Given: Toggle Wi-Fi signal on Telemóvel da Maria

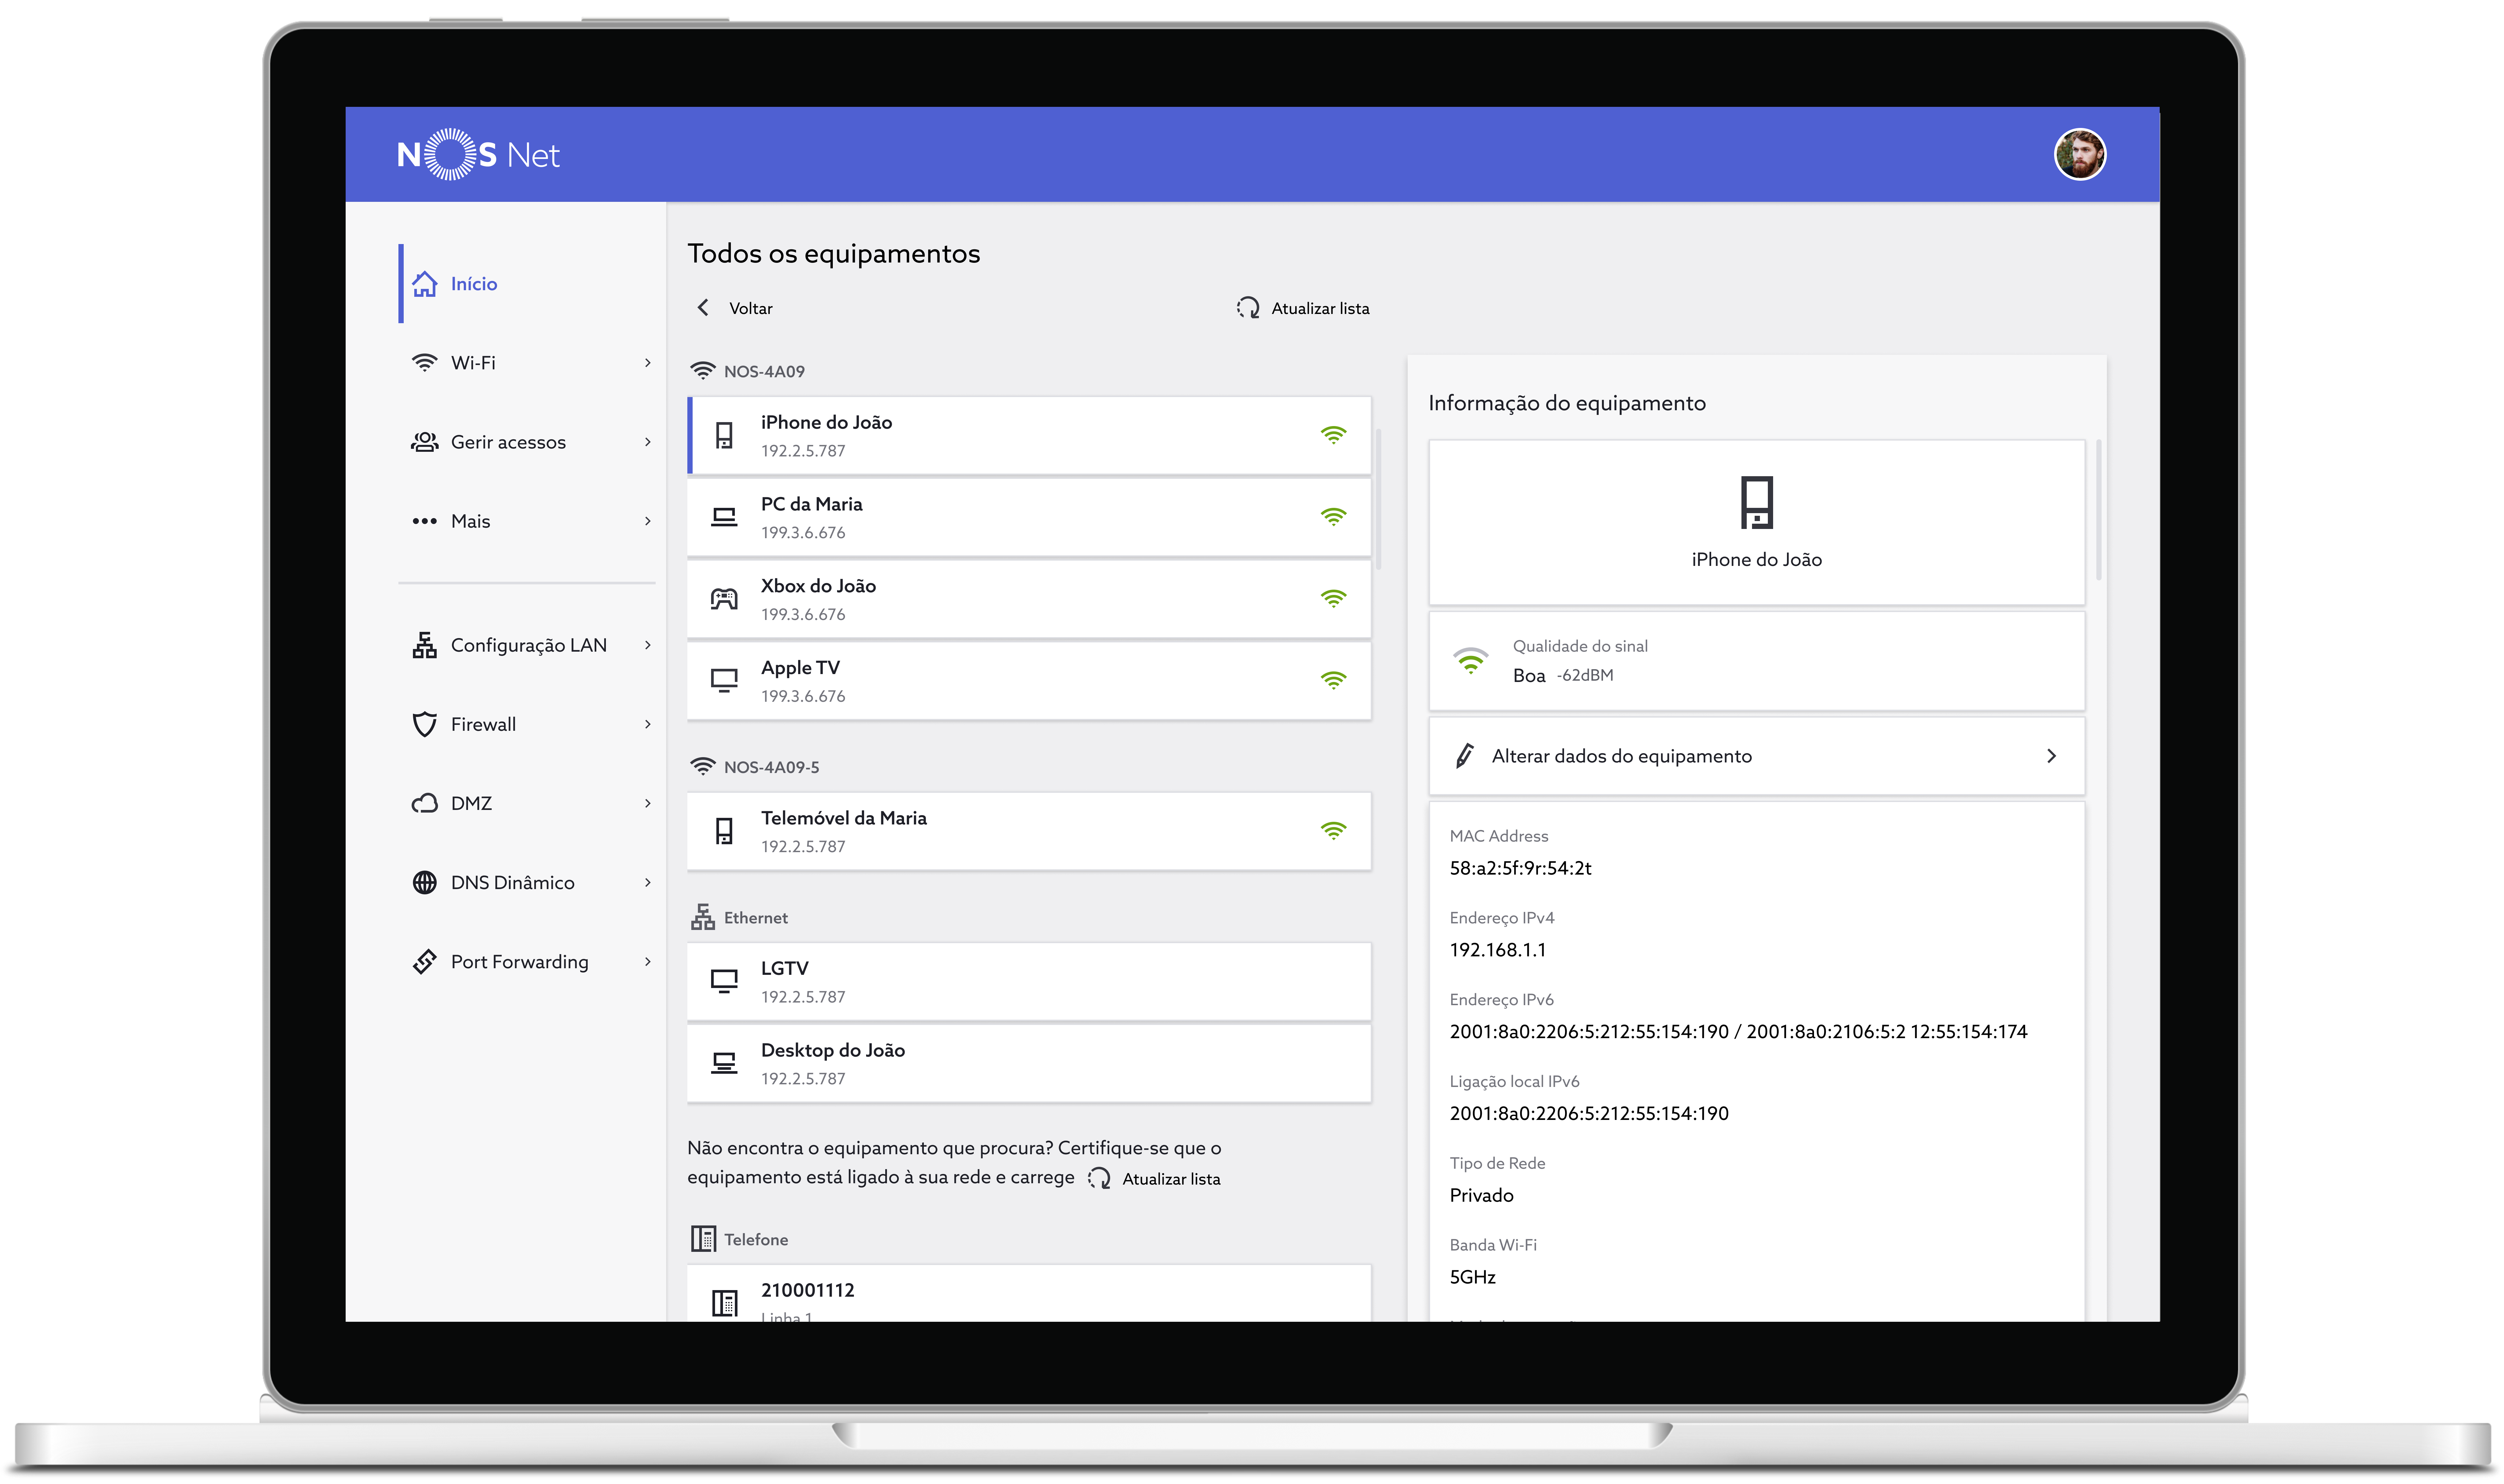Looking at the screenshot, I should click(1333, 830).
